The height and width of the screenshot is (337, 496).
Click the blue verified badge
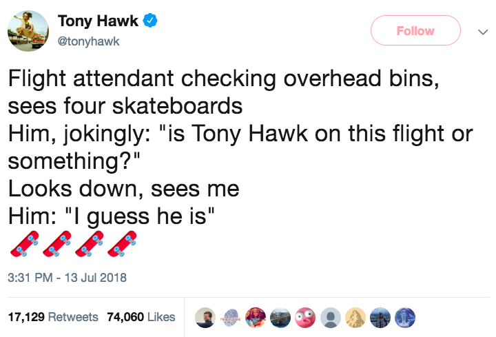tap(150, 21)
